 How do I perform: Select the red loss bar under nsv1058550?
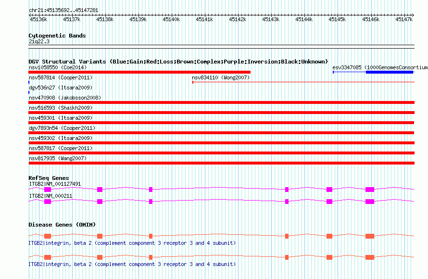pos(139,72)
